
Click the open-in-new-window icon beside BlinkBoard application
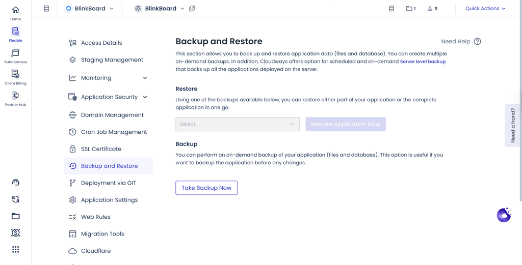192,9
